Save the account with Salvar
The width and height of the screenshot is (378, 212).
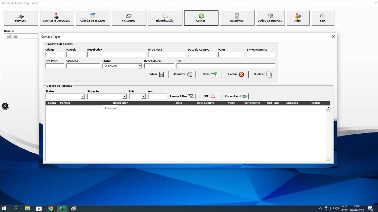[156, 74]
